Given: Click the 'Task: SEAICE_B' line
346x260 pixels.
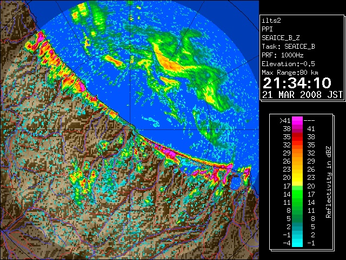Looking at the screenshot, I should (x=288, y=47).
